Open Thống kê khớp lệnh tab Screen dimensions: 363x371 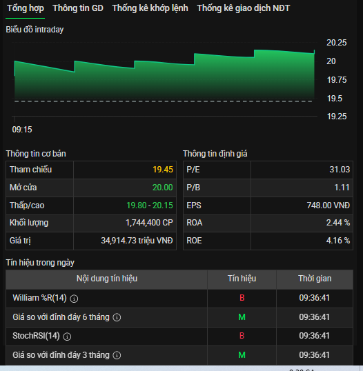point(150,8)
